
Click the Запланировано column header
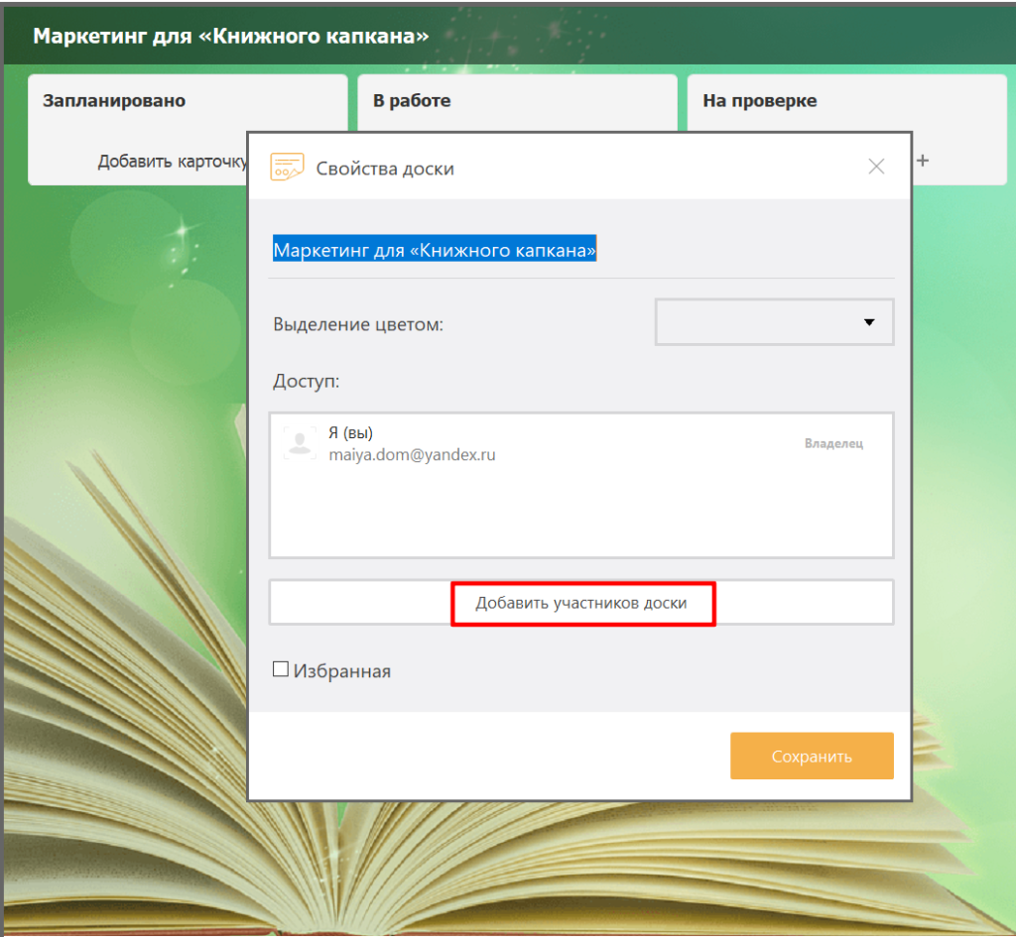click(x=114, y=100)
